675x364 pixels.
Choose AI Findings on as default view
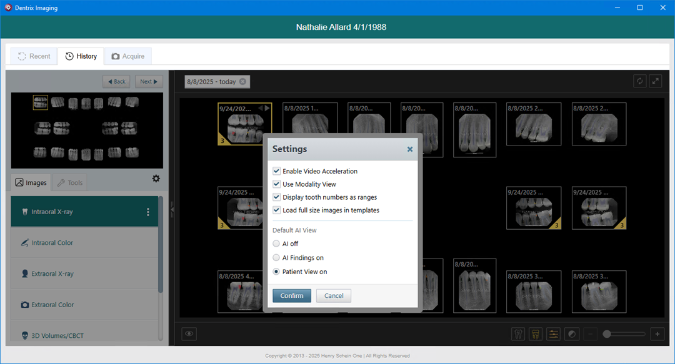(x=277, y=257)
